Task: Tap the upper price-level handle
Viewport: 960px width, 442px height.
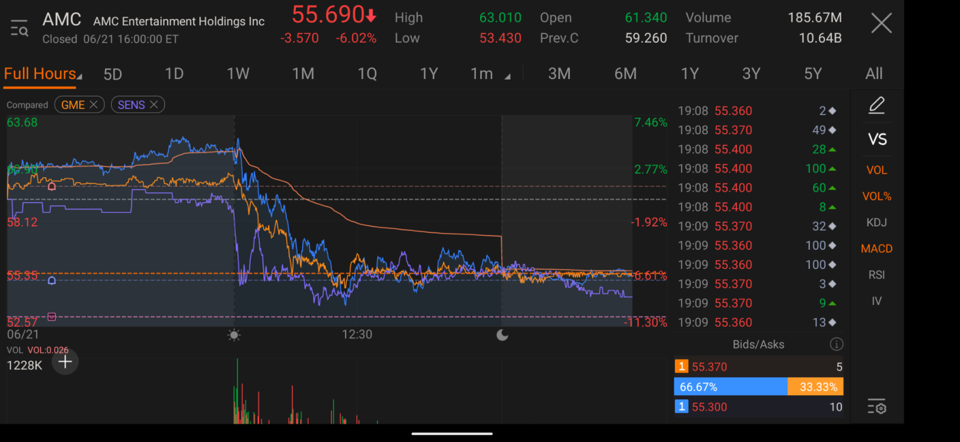Action: point(52,186)
